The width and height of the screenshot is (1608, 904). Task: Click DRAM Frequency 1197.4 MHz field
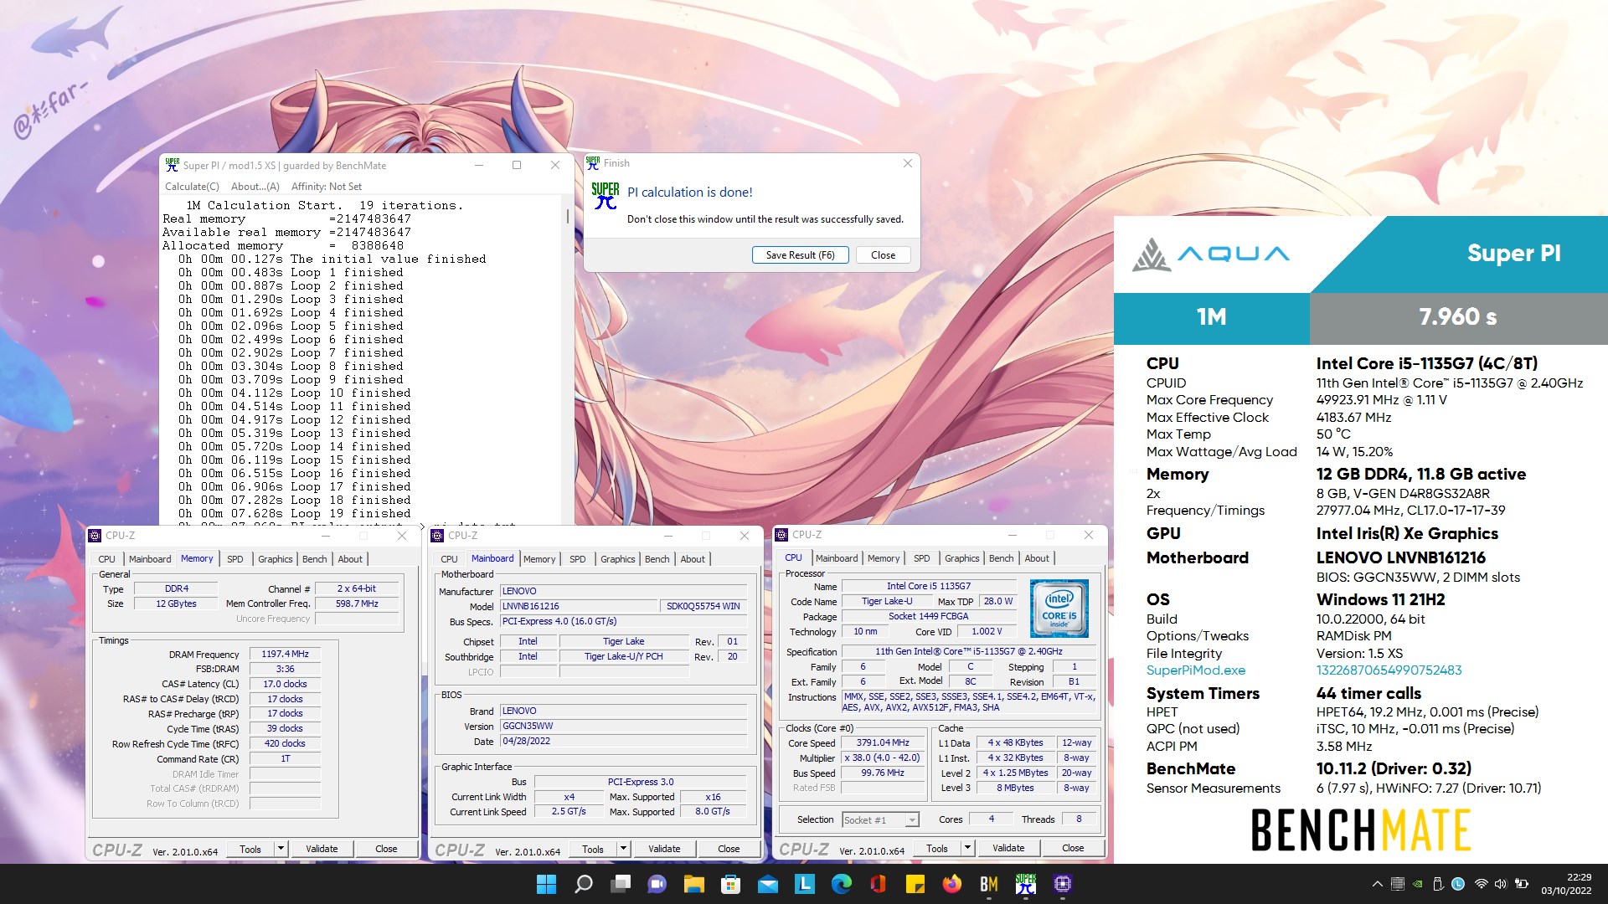coord(285,654)
